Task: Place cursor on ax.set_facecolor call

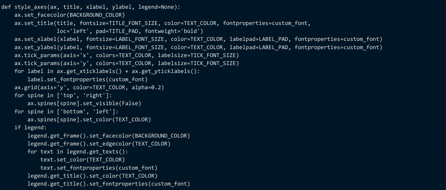Action: [x=40, y=15]
